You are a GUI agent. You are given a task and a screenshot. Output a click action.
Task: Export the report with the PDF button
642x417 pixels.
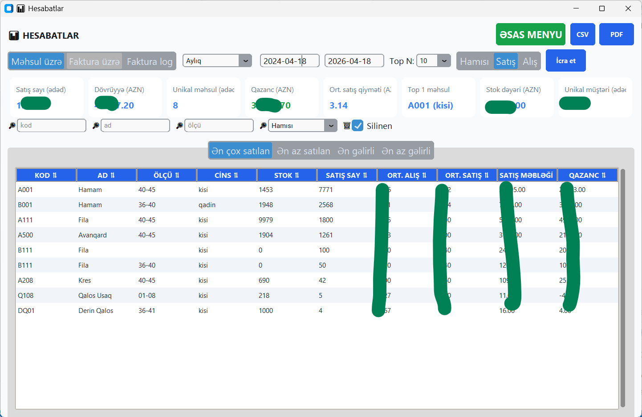(616, 35)
